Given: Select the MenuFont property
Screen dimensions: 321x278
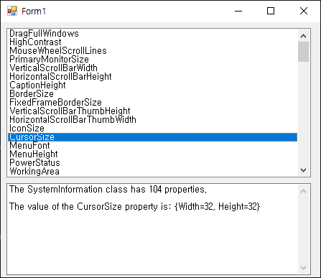Looking at the screenshot, I should coord(152,146).
